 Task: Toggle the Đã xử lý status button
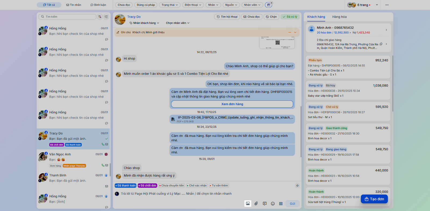point(290,17)
